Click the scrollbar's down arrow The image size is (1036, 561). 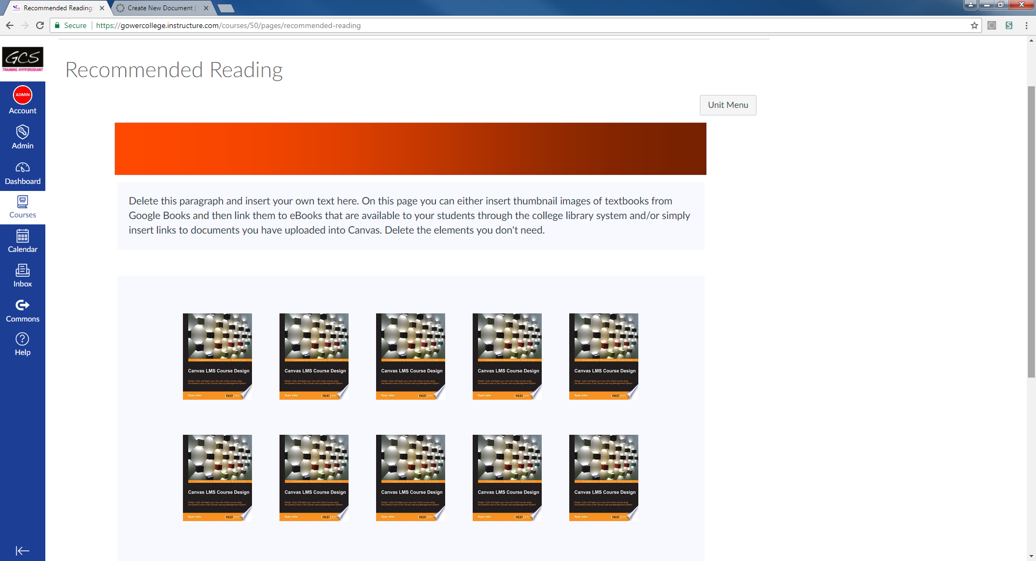click(x=1031, y=557)
